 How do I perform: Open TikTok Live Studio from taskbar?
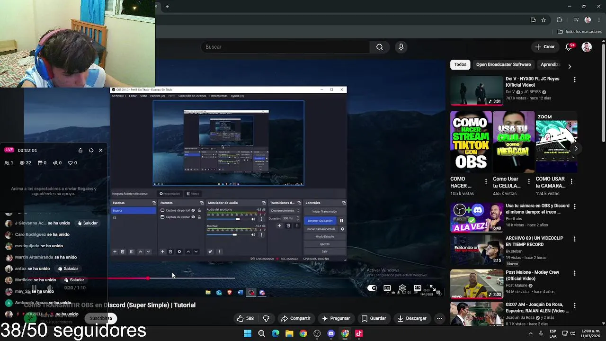[x=359, y=333]
